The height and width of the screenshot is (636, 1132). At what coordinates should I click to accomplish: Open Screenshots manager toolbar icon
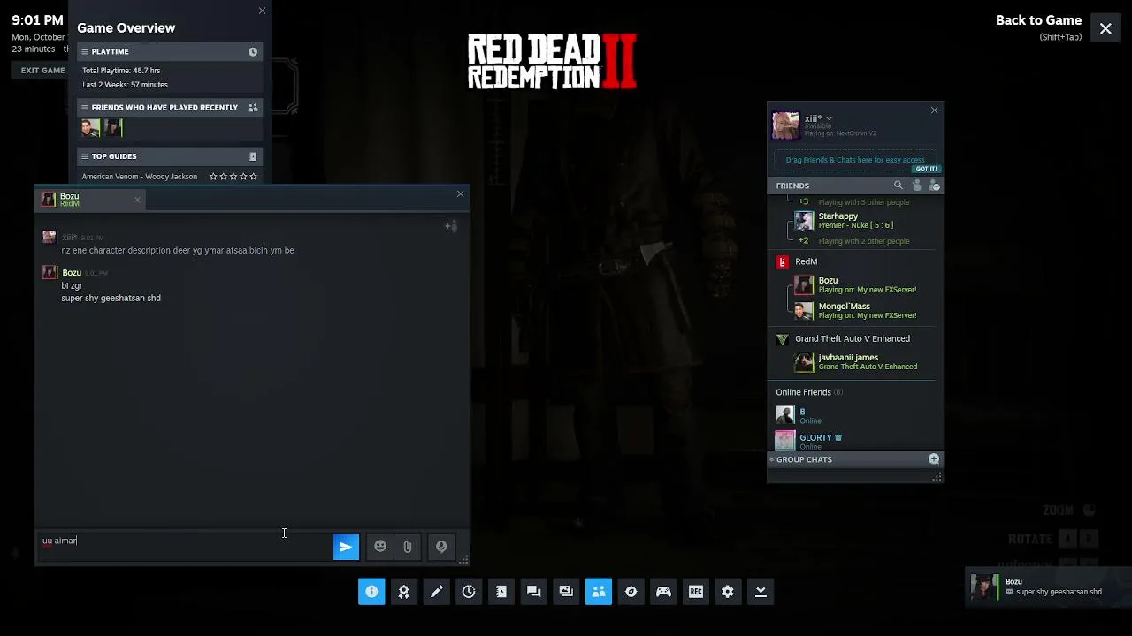pyautogui.click(x=566, y=592)
